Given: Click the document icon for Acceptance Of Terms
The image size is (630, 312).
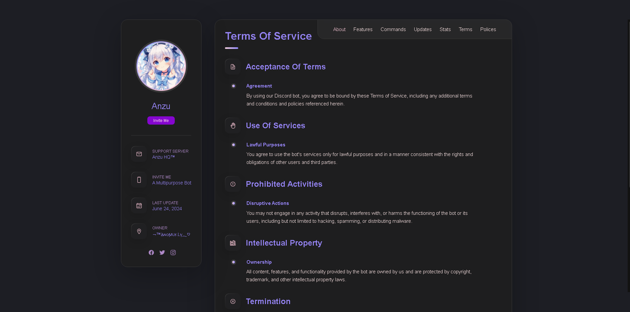Looking at the screenshot, I should point(233,66).
